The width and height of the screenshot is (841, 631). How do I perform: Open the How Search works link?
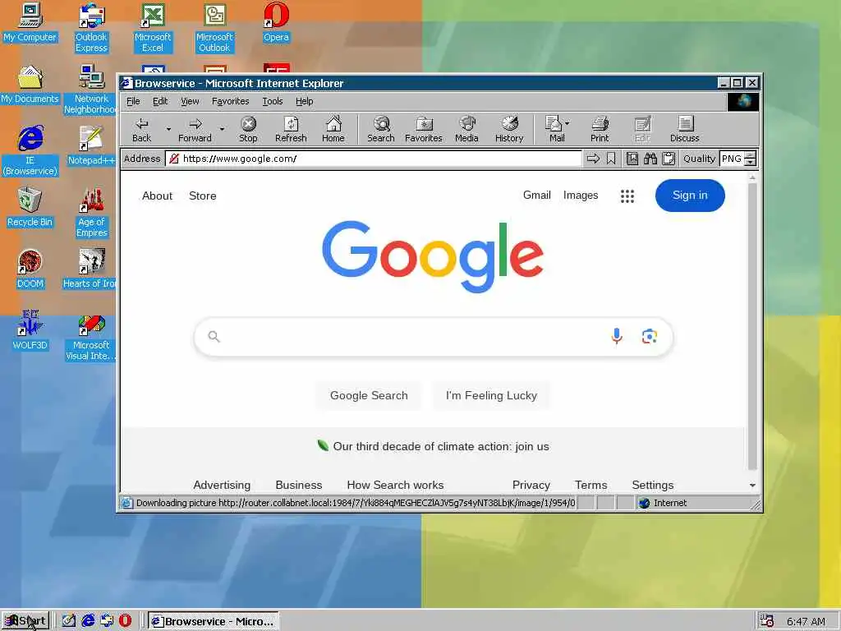[395, 485]
